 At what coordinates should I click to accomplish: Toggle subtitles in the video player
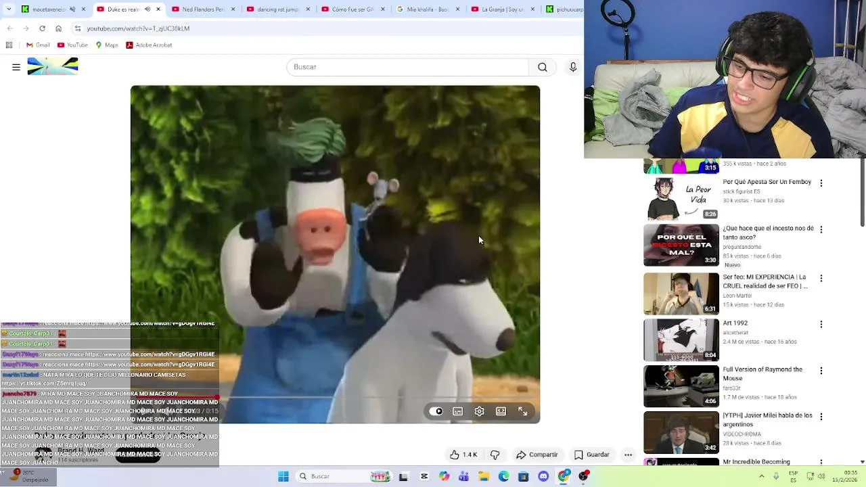pyautogui.click(x=458, y=411)
